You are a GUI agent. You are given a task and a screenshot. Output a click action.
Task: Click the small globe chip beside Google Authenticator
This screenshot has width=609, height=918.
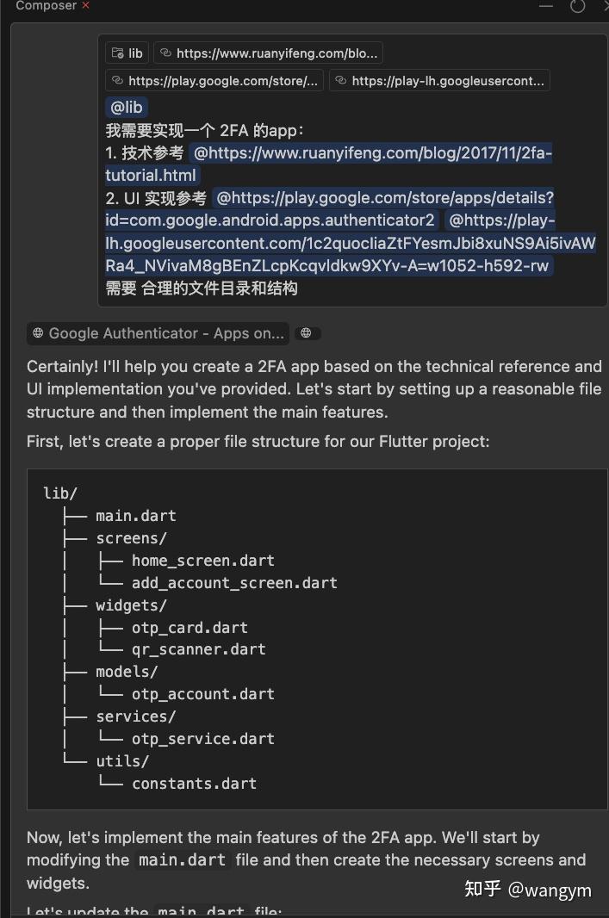pyautogui.click(x=307, y=333)
